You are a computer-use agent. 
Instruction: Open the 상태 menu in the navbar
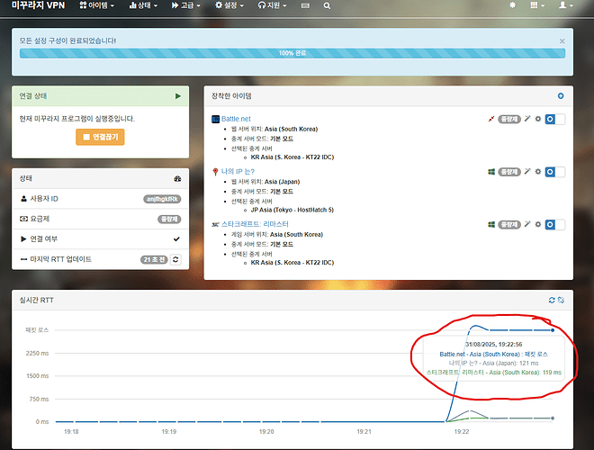pyautogui.click(x=143, y=5)
